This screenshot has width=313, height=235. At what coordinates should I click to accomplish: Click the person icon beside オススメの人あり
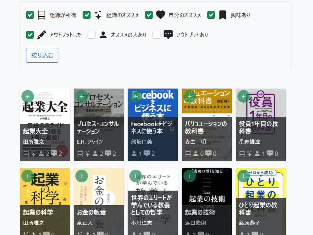coord(103,34)
